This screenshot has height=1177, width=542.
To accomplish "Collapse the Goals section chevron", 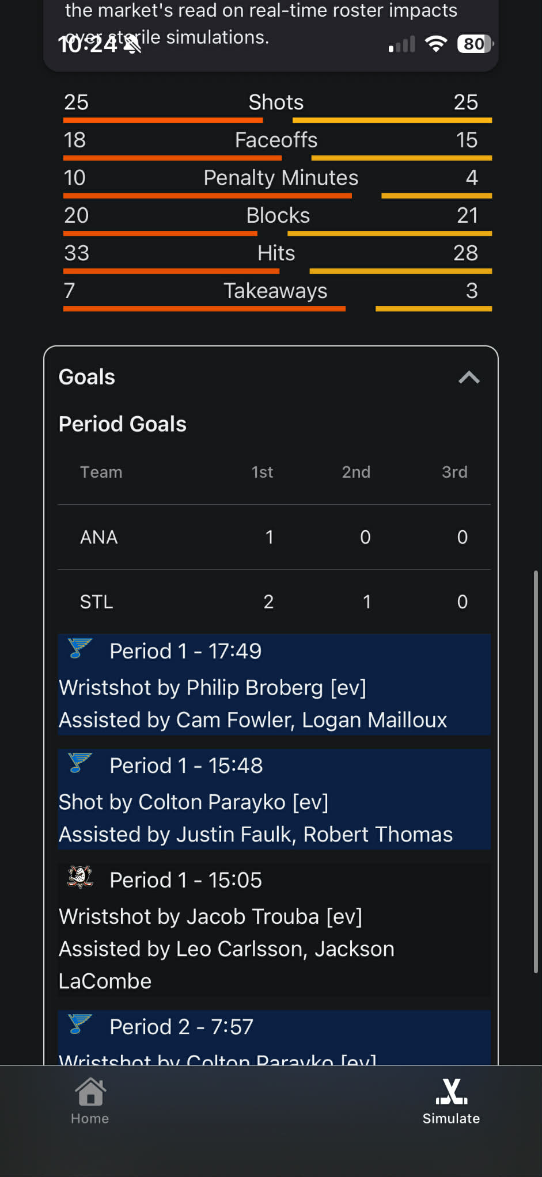I will (x=469, y=378).
